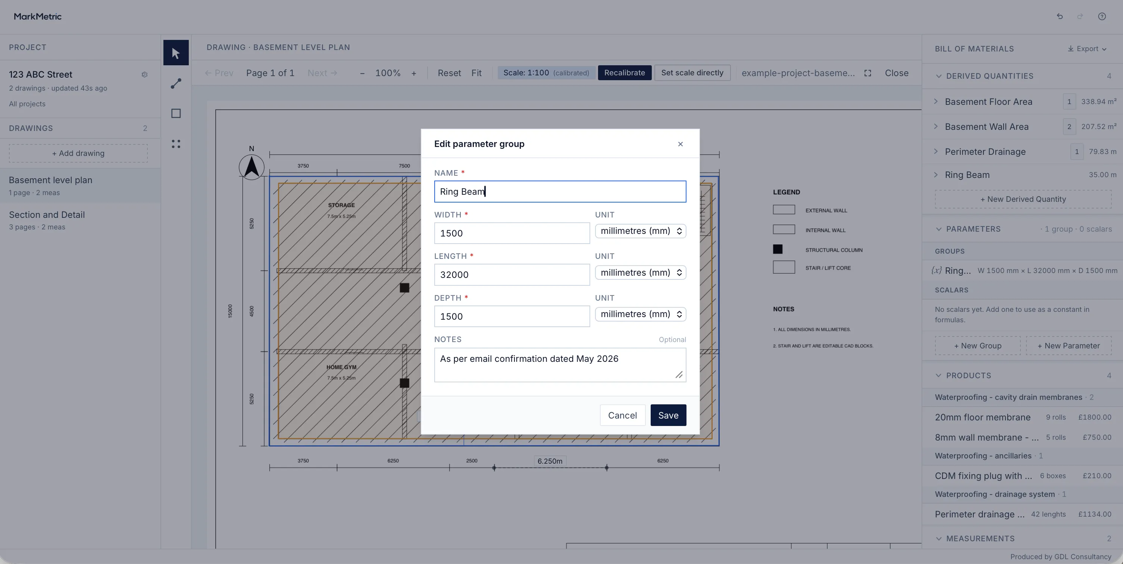
Task: Click the redo arrow icon
Action: [x=1080, y=16]
